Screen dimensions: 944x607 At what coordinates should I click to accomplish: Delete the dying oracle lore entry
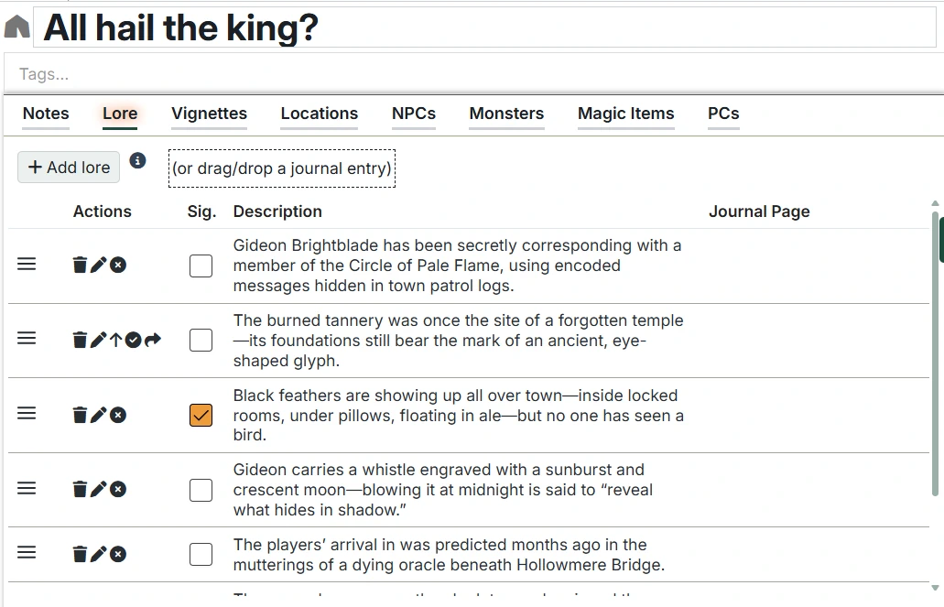tap(80, 555)
